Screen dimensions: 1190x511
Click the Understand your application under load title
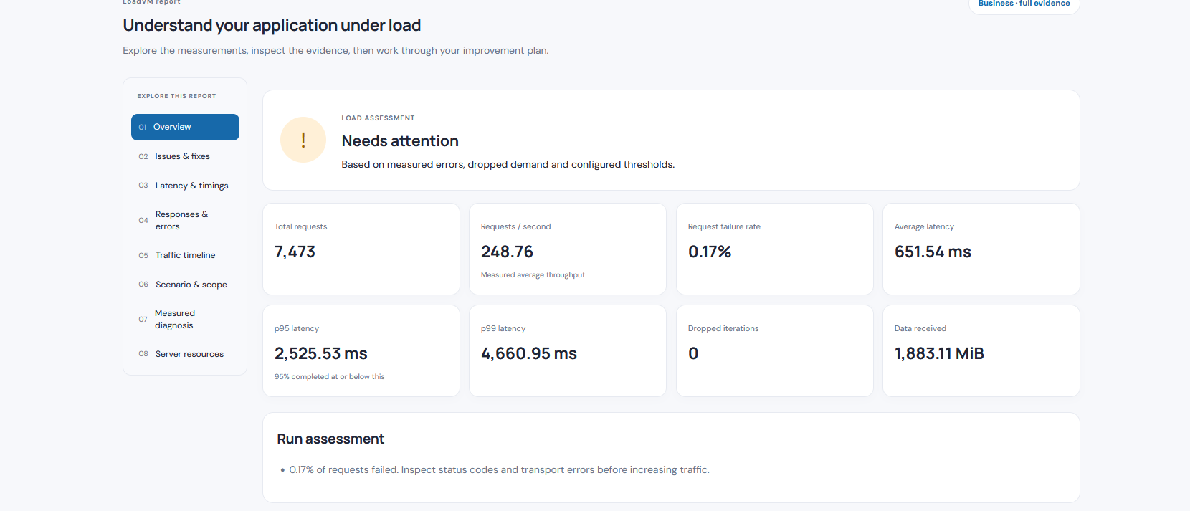(x=272, y=26)
